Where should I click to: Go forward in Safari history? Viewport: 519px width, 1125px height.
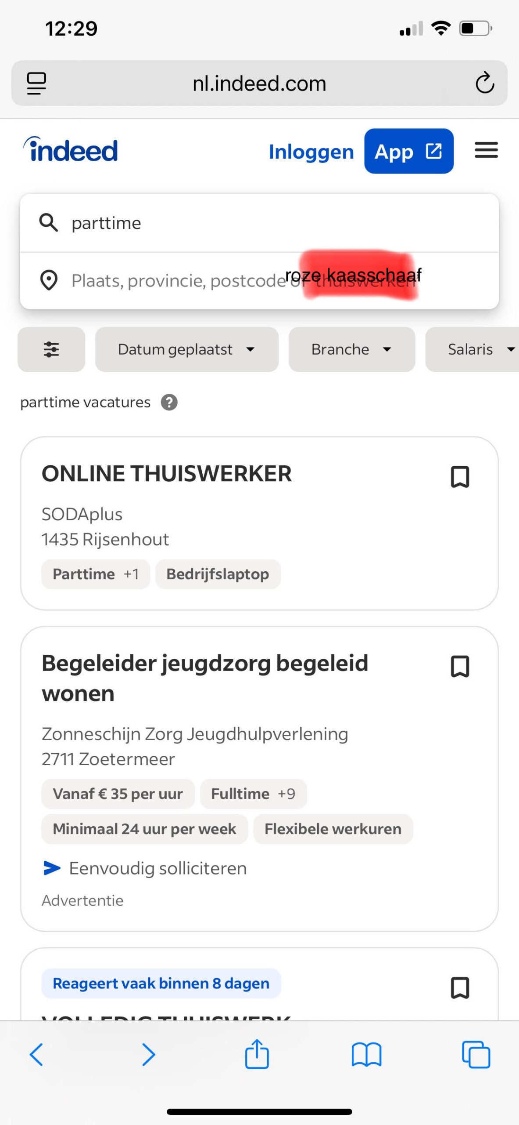(x=148, y=1054)
